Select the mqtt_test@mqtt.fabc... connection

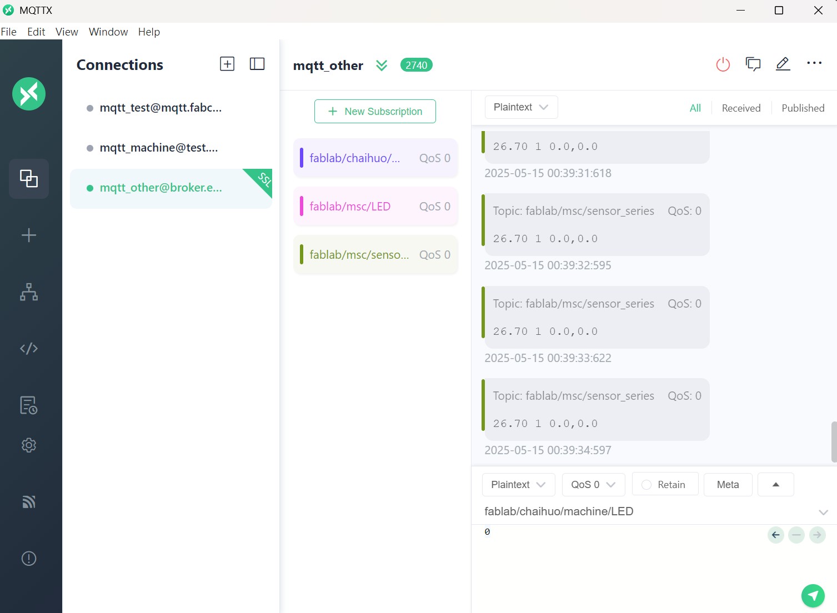(171, 108)
